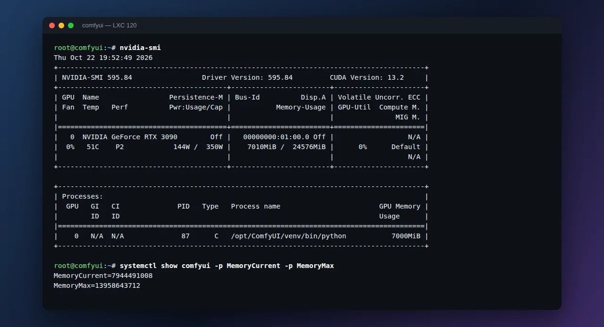This screenshot has height=327, width=604.
Task: Click the timestamp 'Thu Oct 22 19:52:49 2026'
Action: (103, 58)
